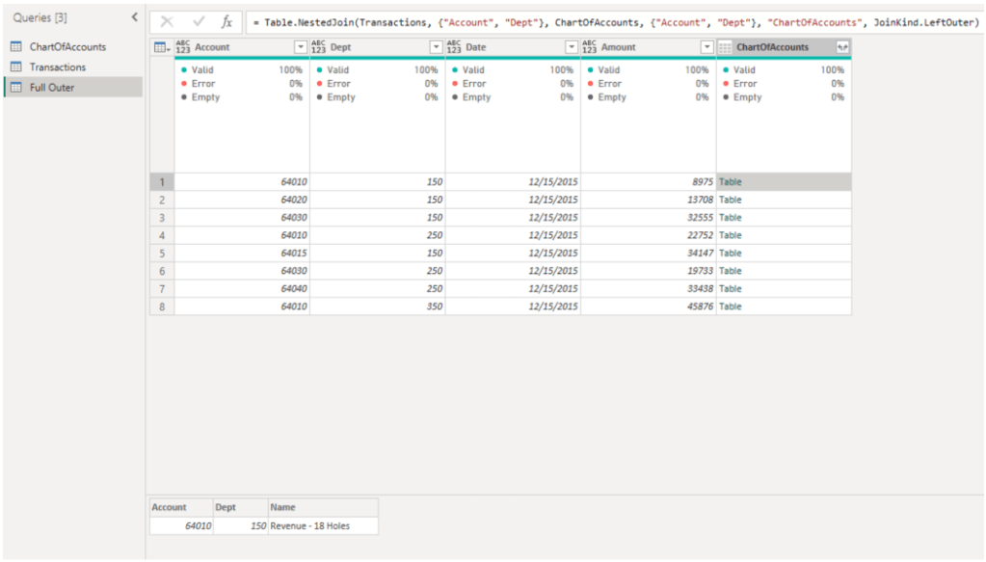Click the Account column data type icon
986x562 pixels.
coord(183,47)
